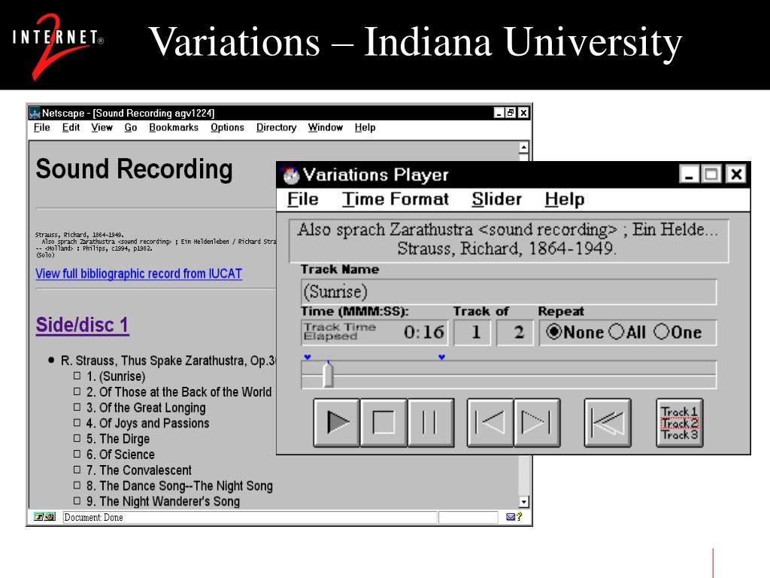Screen dimensions: 770x578
Task: Open the File menu in Netscape
Action: point(42,128)
